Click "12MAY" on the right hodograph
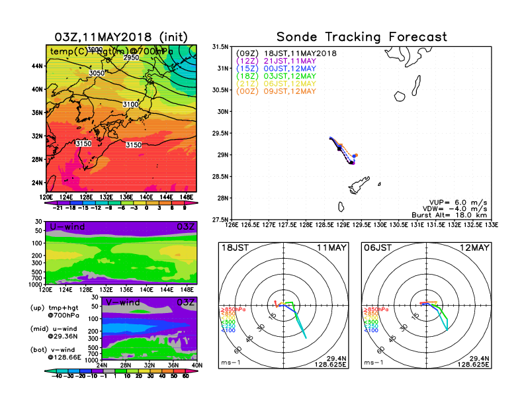This screenshot has height=405, width=524. point(474,248)
